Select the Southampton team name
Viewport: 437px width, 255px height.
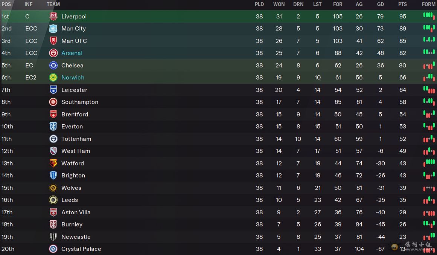pos(80,102)
